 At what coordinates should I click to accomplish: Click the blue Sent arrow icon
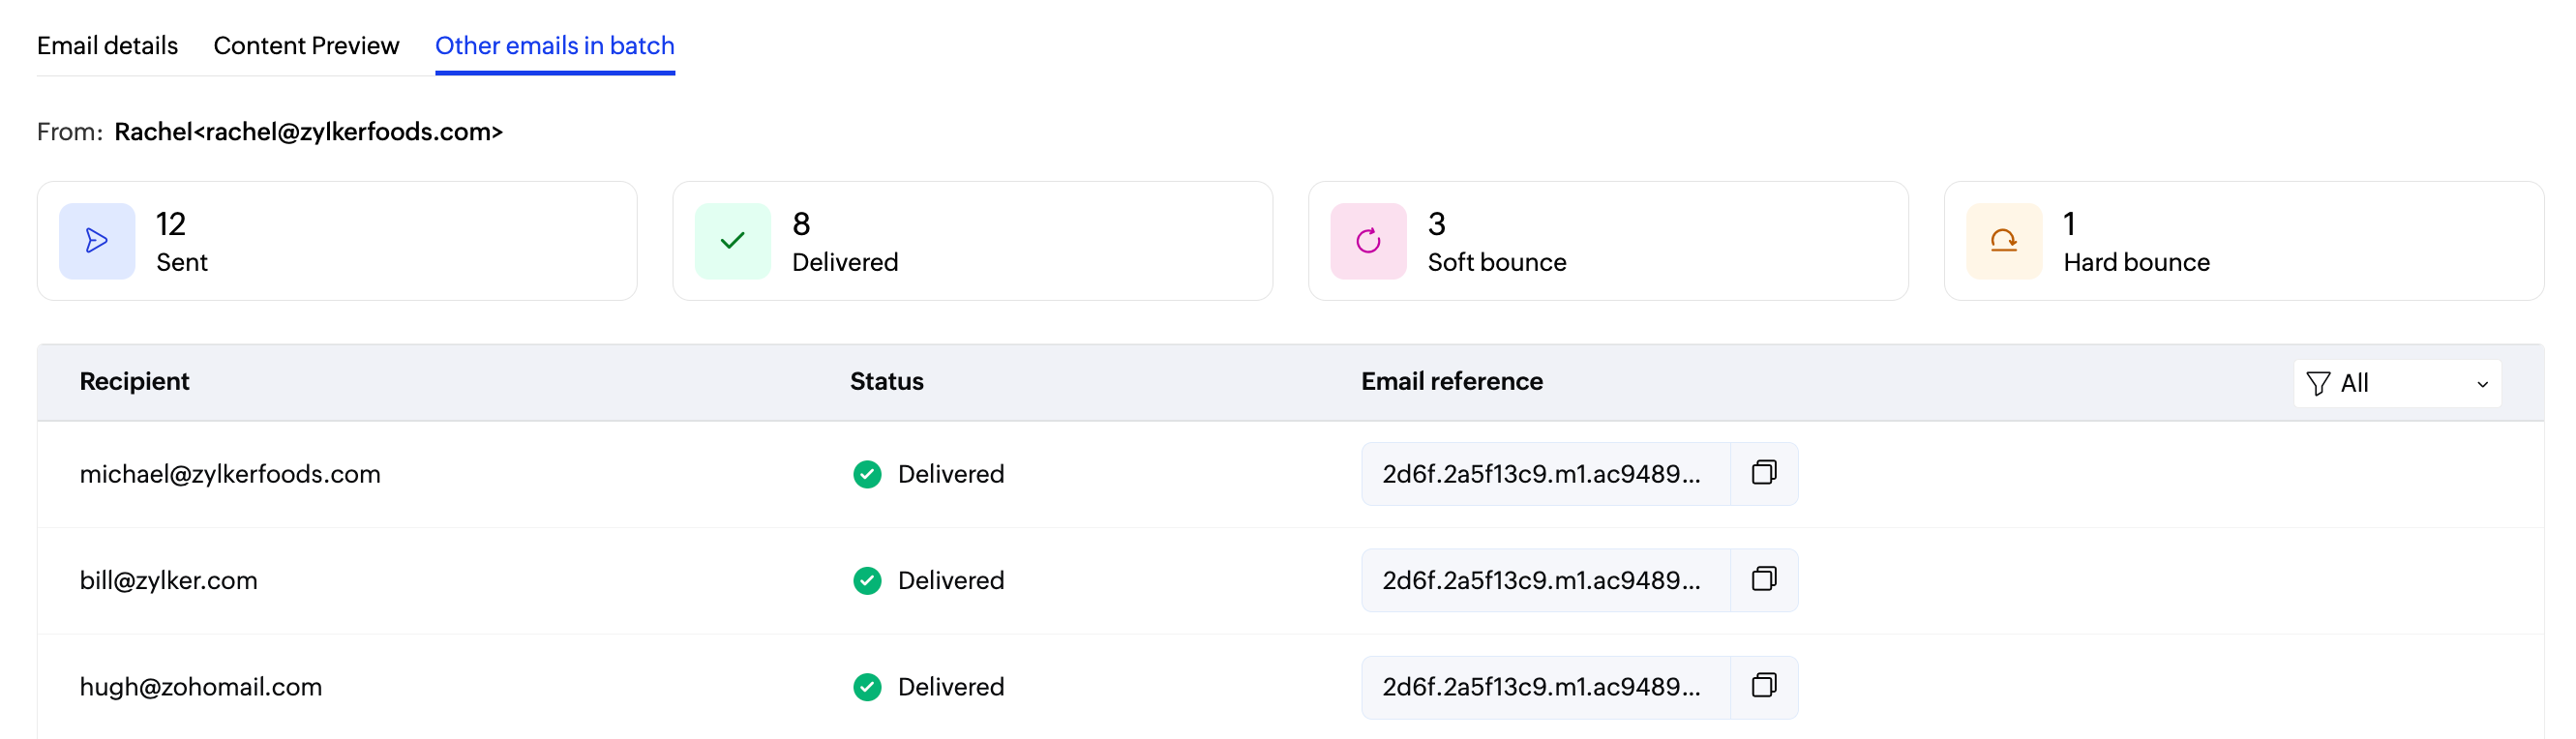coord(97,241)
